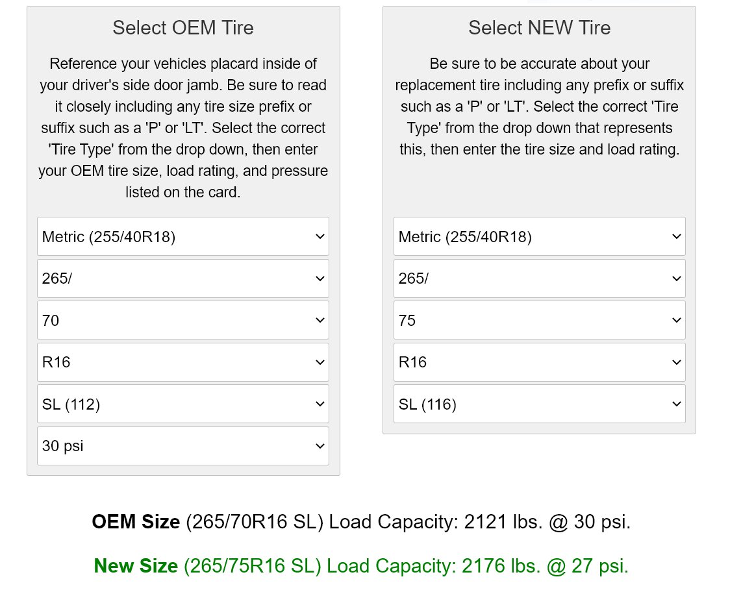Open the NEW tire width 265/ dropdown

click(540, 278)
